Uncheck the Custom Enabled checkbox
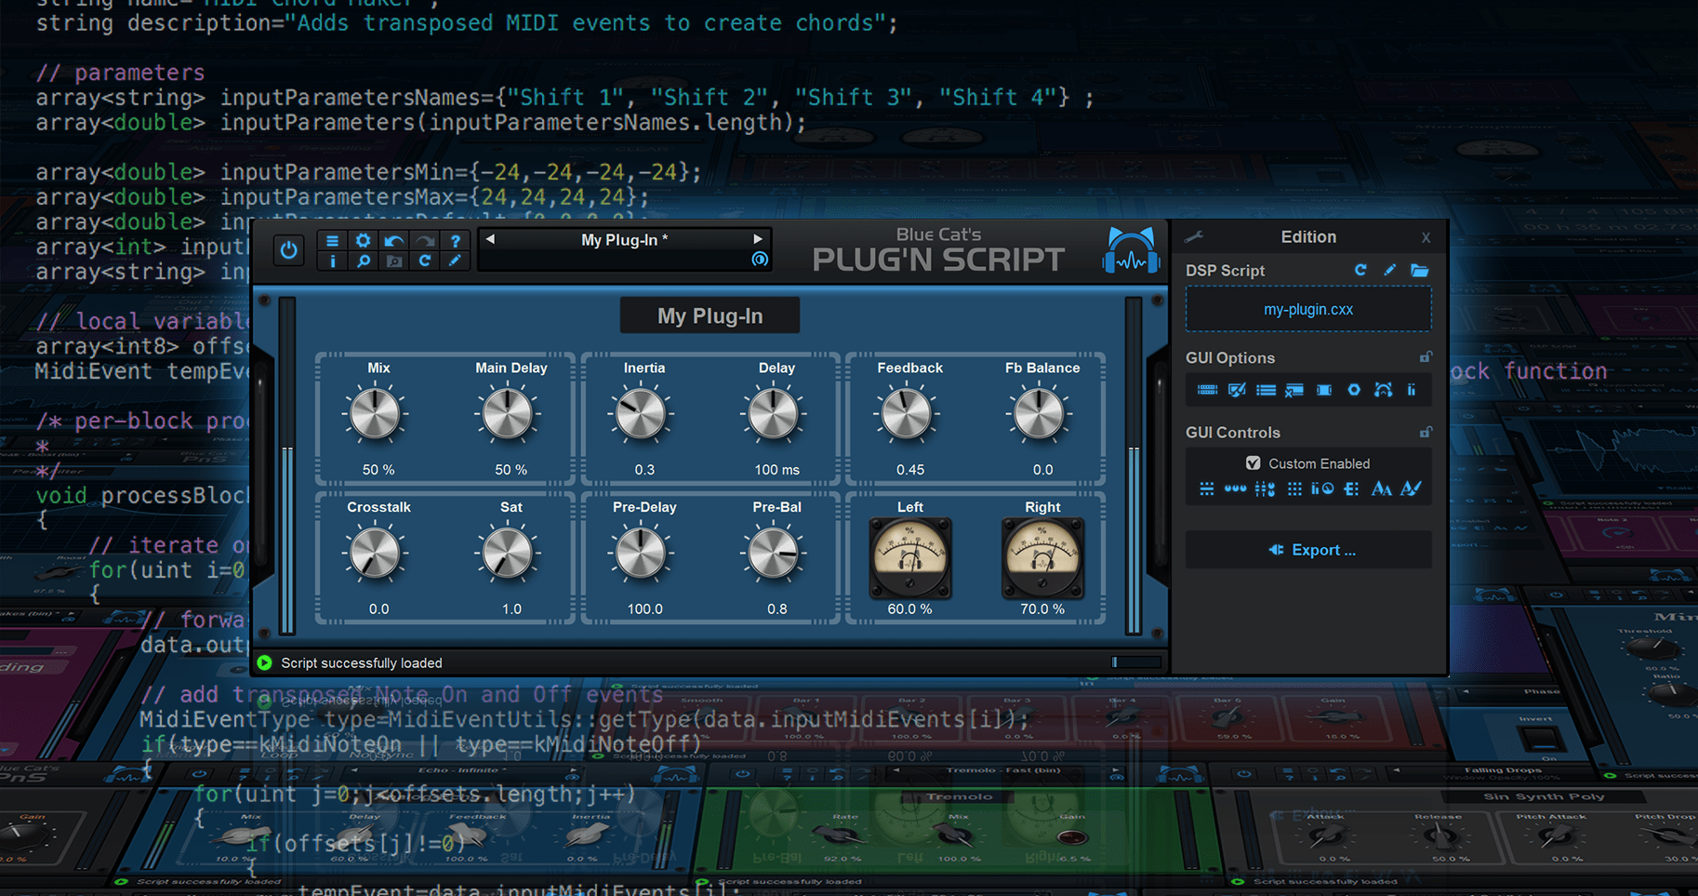Screen dimensions: 1698x896 click(1254, 462)
